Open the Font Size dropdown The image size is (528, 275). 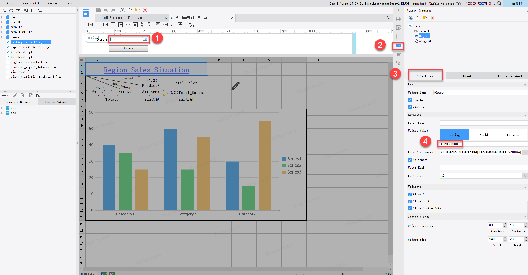coord(525,176)
